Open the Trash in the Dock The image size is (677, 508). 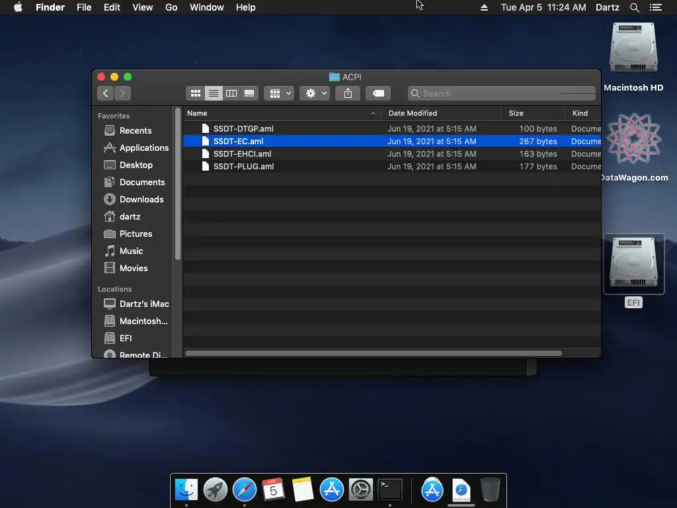490,489
